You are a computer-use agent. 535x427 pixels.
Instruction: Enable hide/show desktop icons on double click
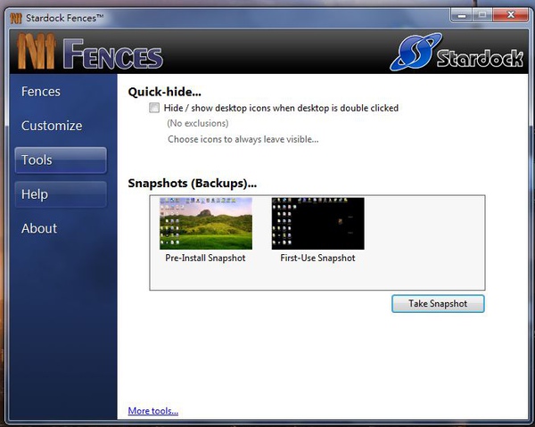point(154,108)
